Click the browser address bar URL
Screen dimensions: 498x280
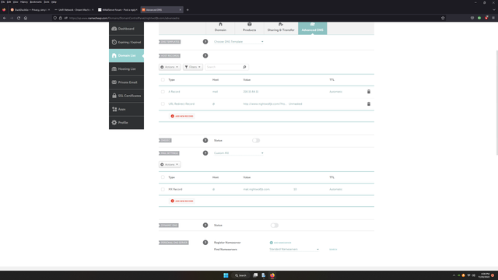(x=124, y=18)
